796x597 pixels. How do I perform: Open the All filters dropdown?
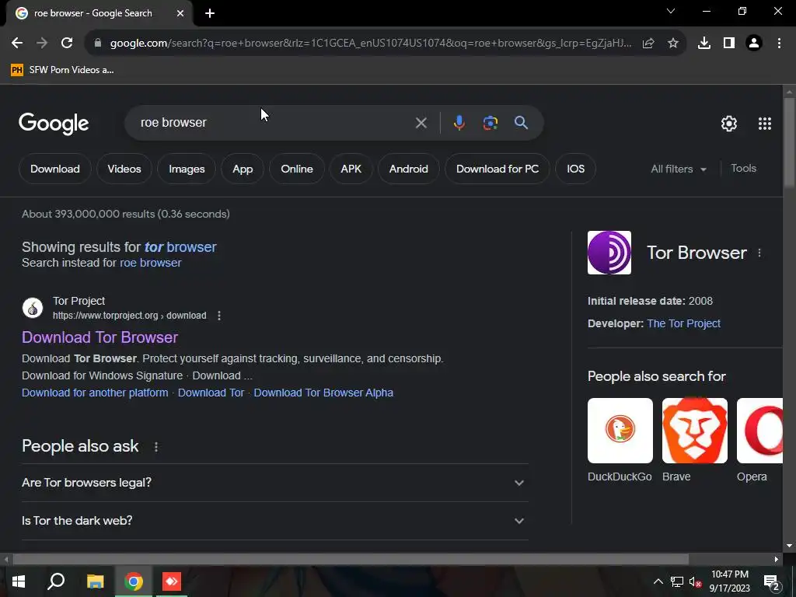[x=679, y=169]
